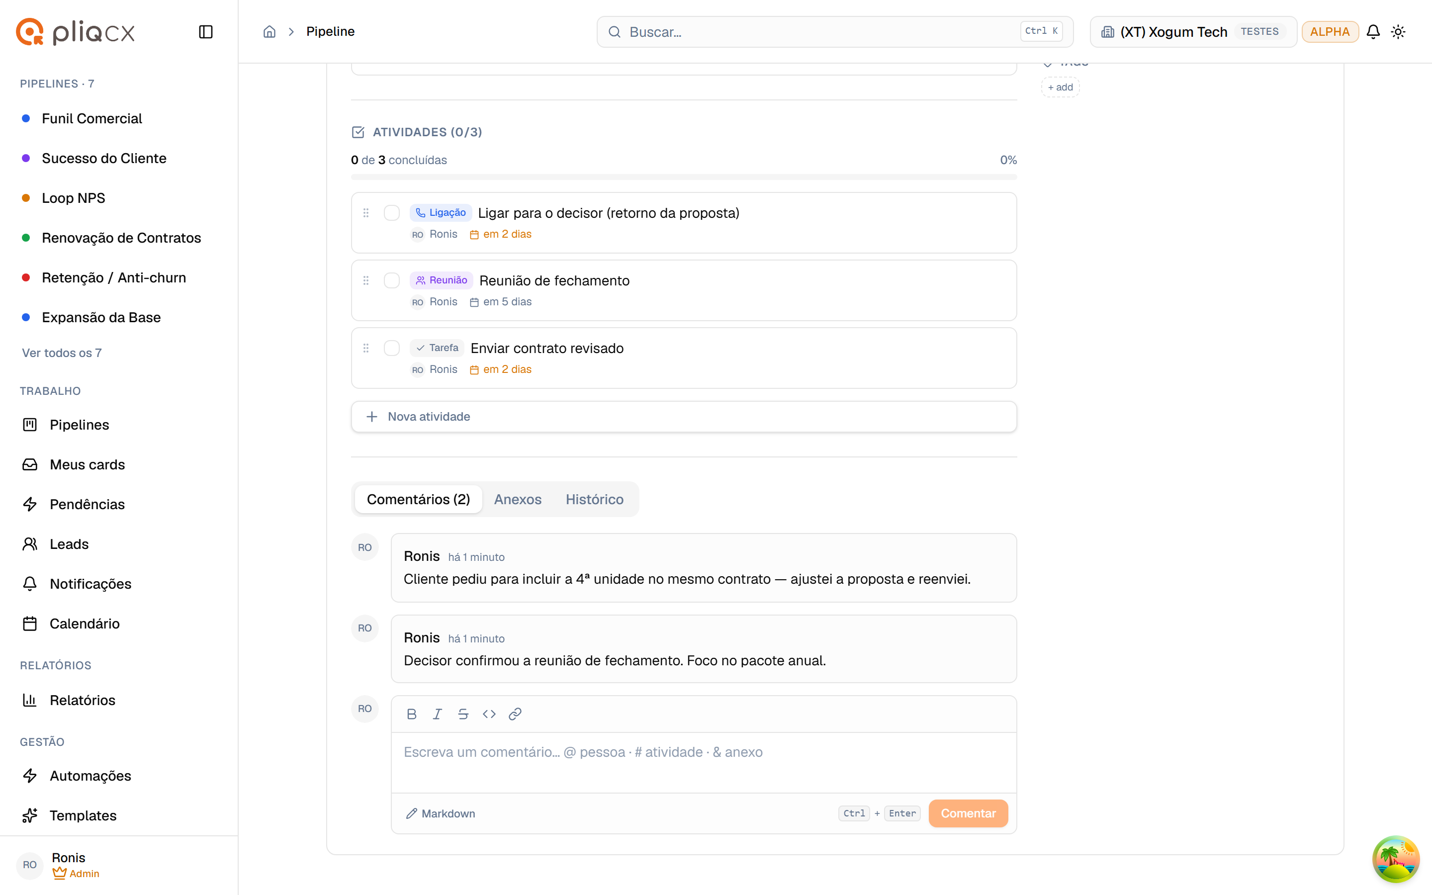1432x895 pixels.
Task: Go to home breadcrumb icon
Action: 269,31
